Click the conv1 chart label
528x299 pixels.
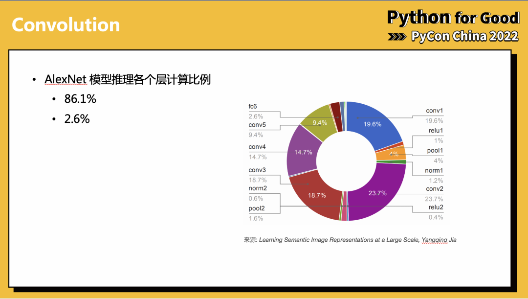(435, 111)
